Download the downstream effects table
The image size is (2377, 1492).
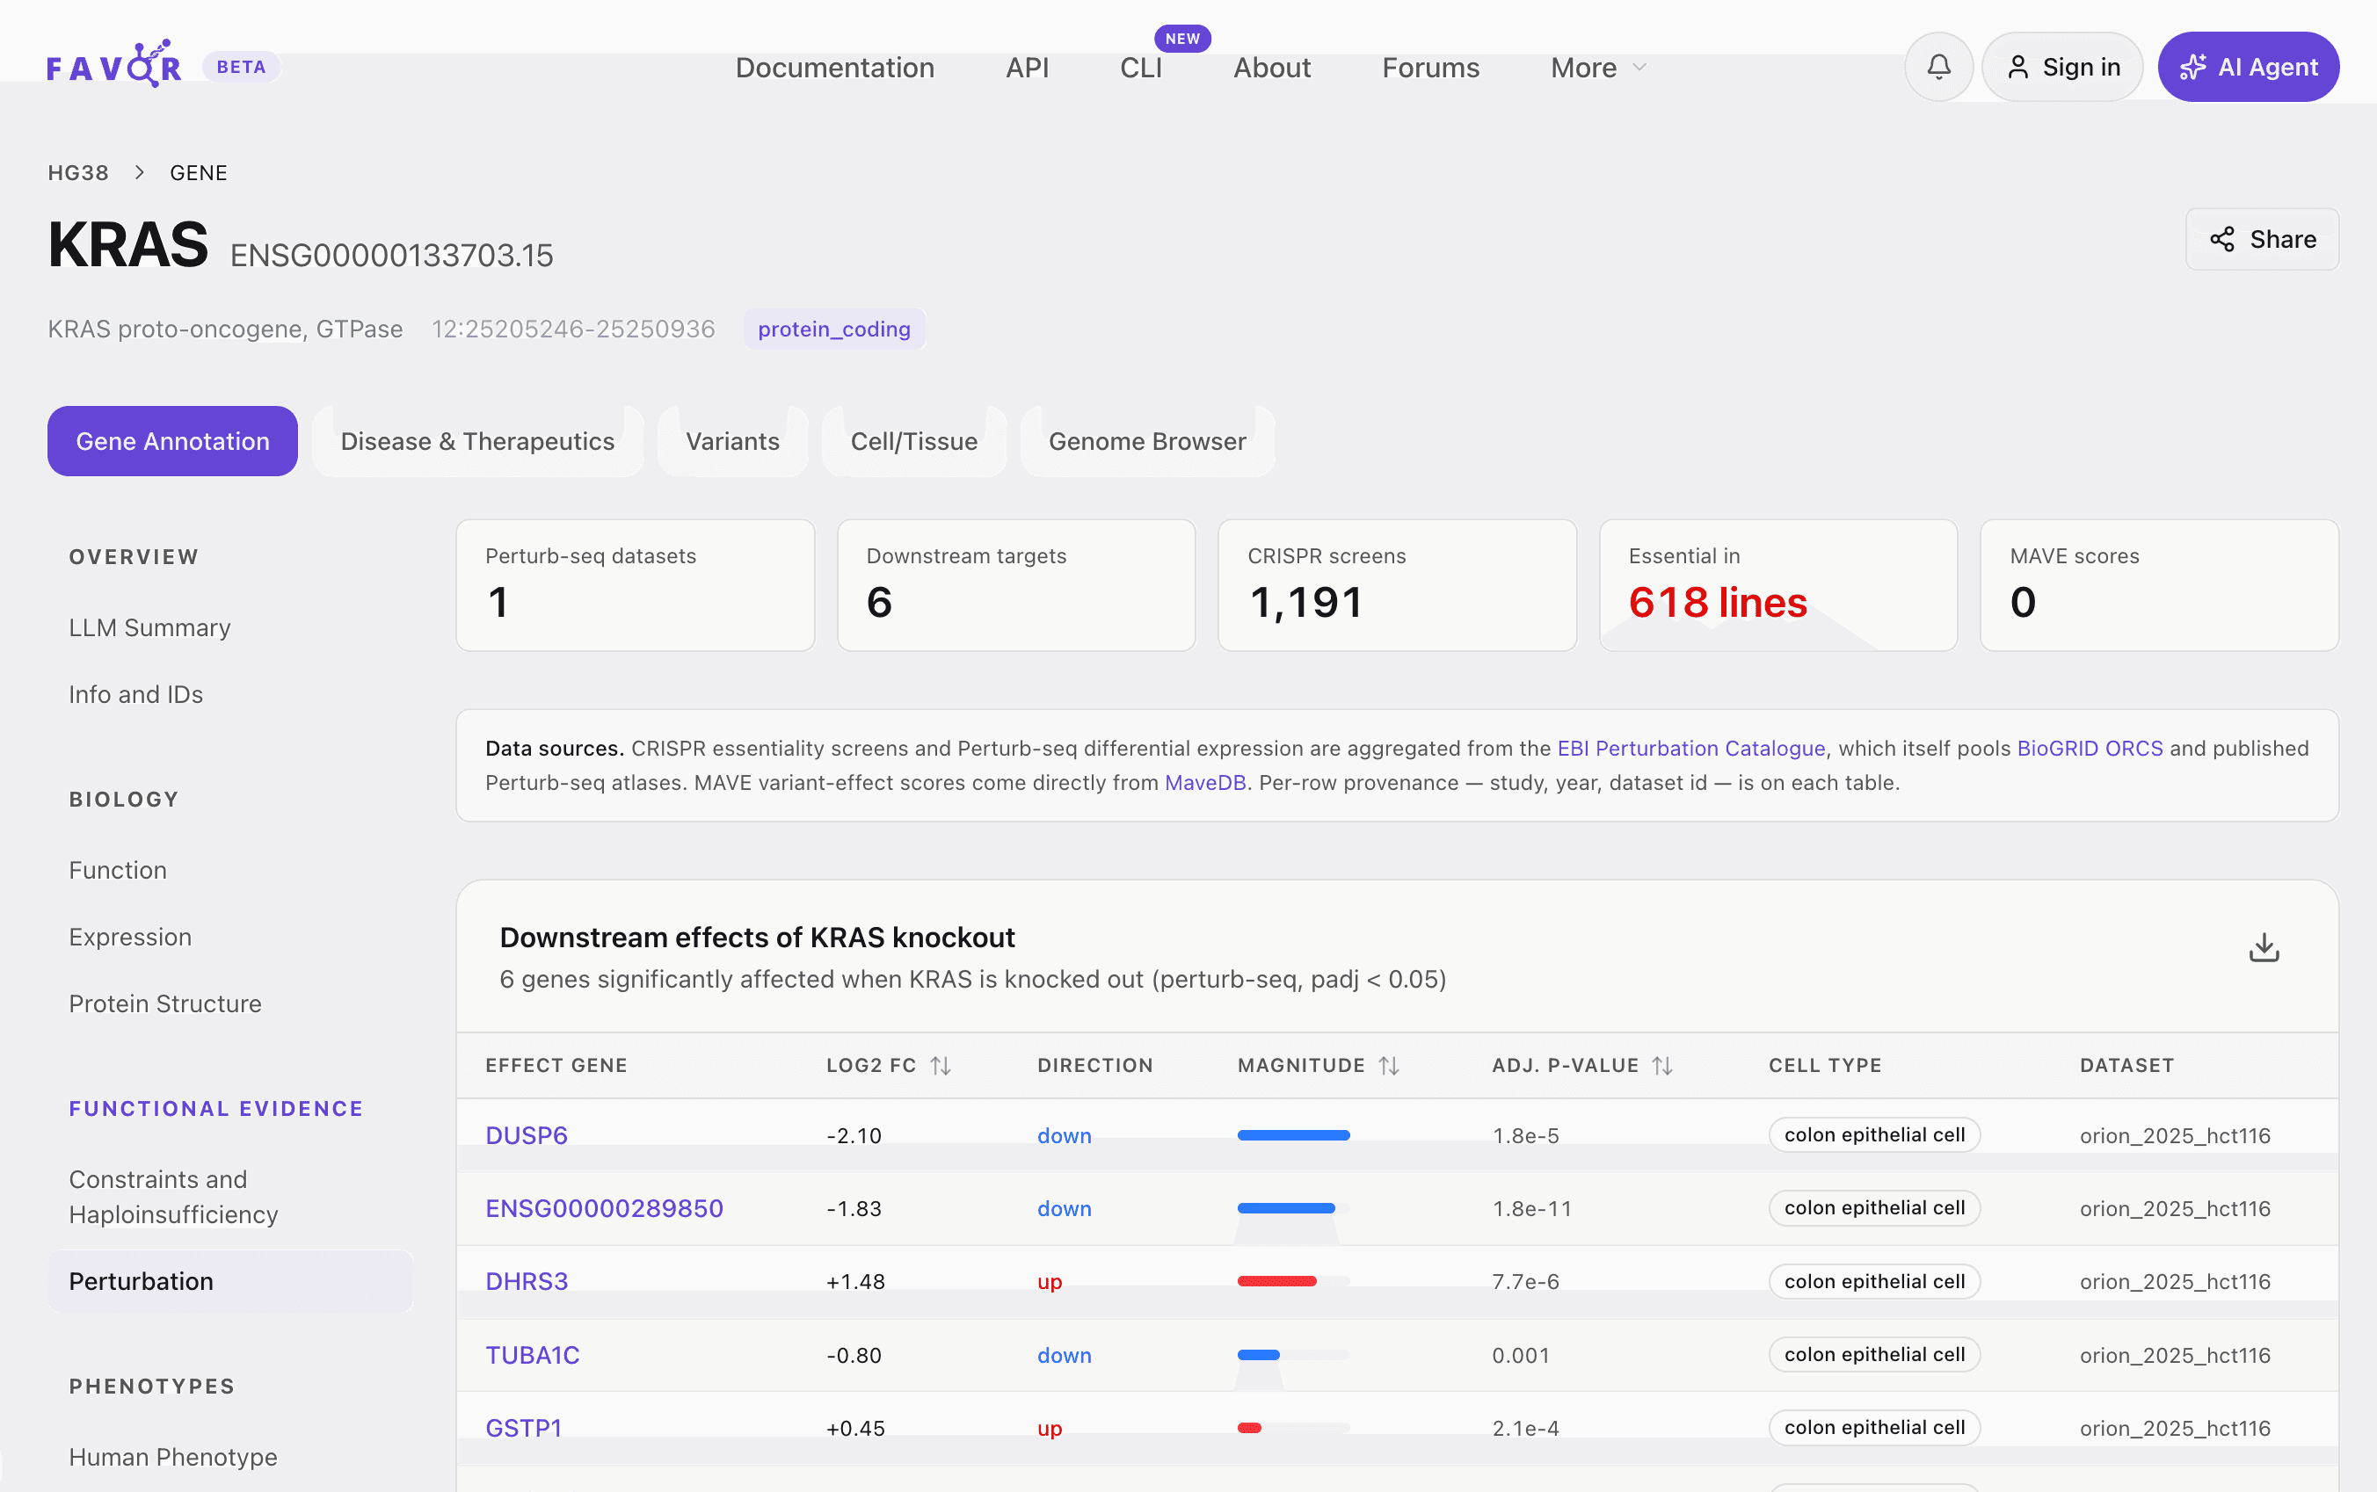(2264, 948)
